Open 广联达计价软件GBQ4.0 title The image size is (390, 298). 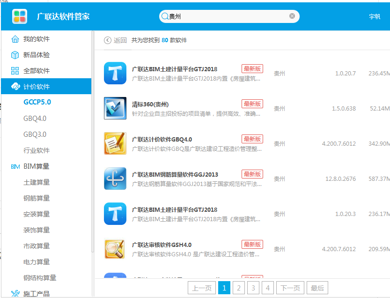(162, 140)
